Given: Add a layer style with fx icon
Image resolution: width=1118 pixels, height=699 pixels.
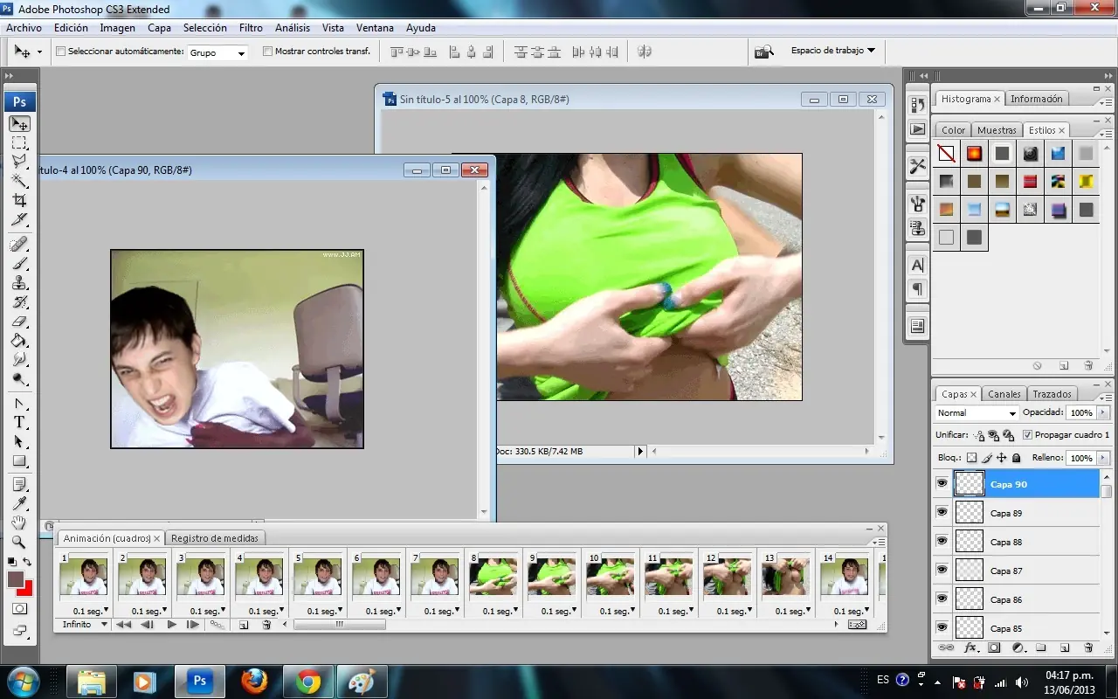Looking at the screenshot, I should click(x=970, y=648).
